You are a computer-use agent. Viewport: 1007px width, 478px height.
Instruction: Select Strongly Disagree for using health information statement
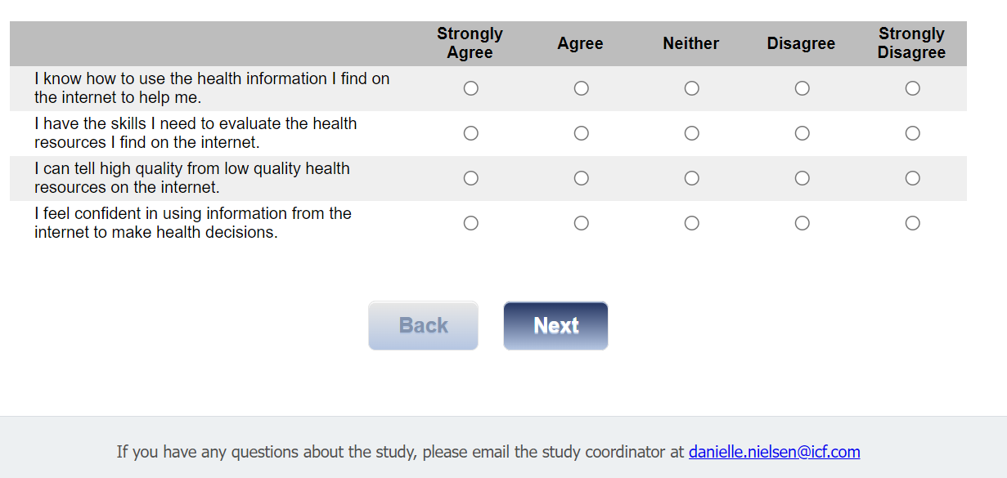point(912,88)
